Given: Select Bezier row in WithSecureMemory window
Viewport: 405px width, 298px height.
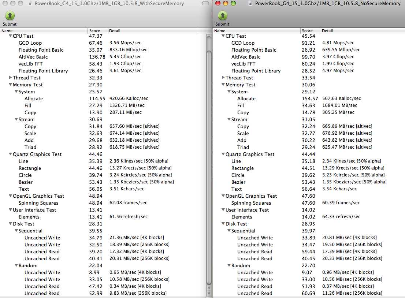Looking at the screenshot, I should (x=103, y=182).
